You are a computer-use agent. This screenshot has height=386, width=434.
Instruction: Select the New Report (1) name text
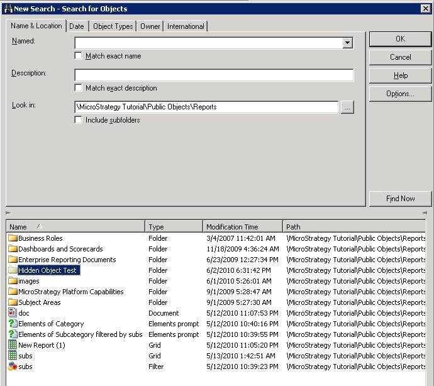coord(42,345)
